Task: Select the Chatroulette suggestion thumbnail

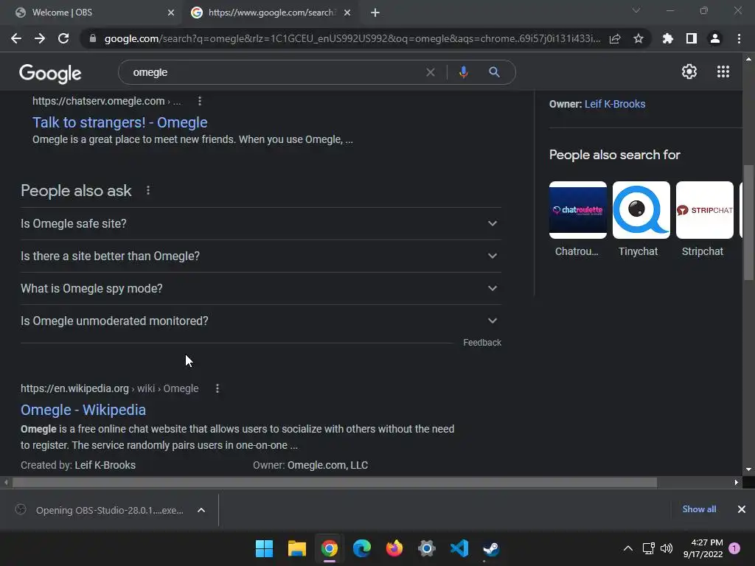Action: [x=578, y=210]
